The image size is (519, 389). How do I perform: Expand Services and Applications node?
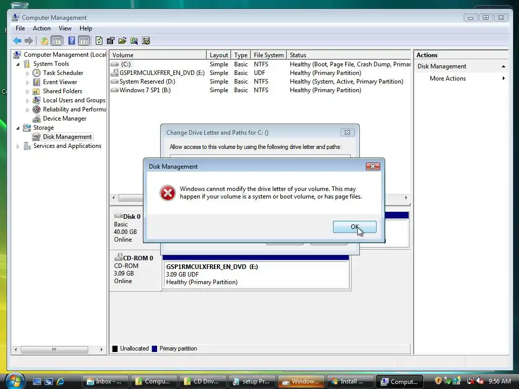[18, 146]
